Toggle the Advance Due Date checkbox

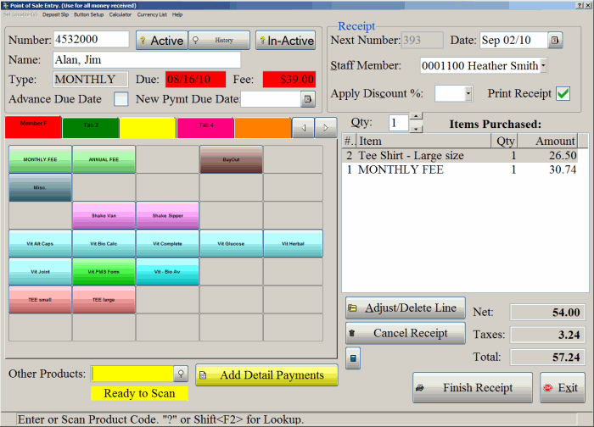pos(120,99)
